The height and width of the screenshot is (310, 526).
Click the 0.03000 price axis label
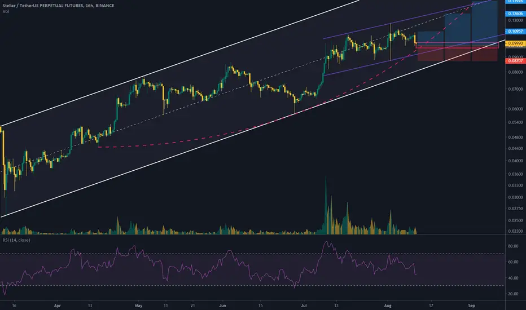tap(516, 197)
